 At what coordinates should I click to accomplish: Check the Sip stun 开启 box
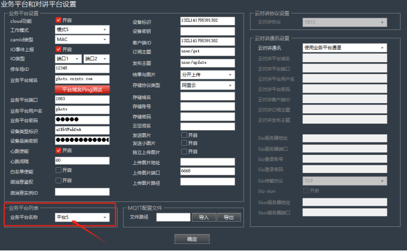306,191
